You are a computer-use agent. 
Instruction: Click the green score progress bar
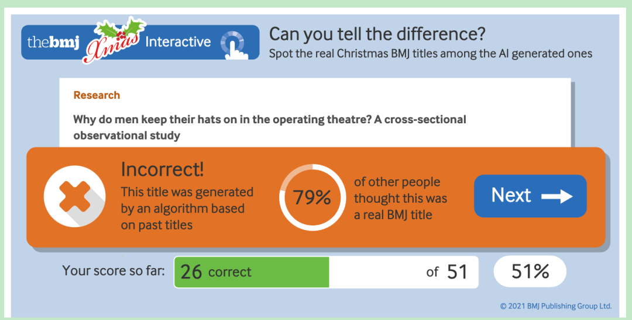(252, 272)
